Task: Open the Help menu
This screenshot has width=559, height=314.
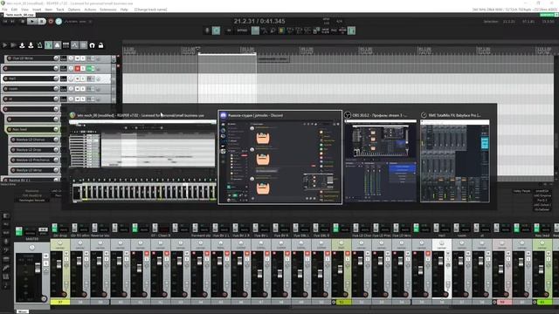Action: 124,10
